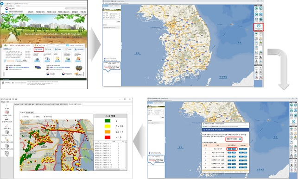
Task: Open the blue compass icon in lower map window toolbar
Action: pos(293,121)
